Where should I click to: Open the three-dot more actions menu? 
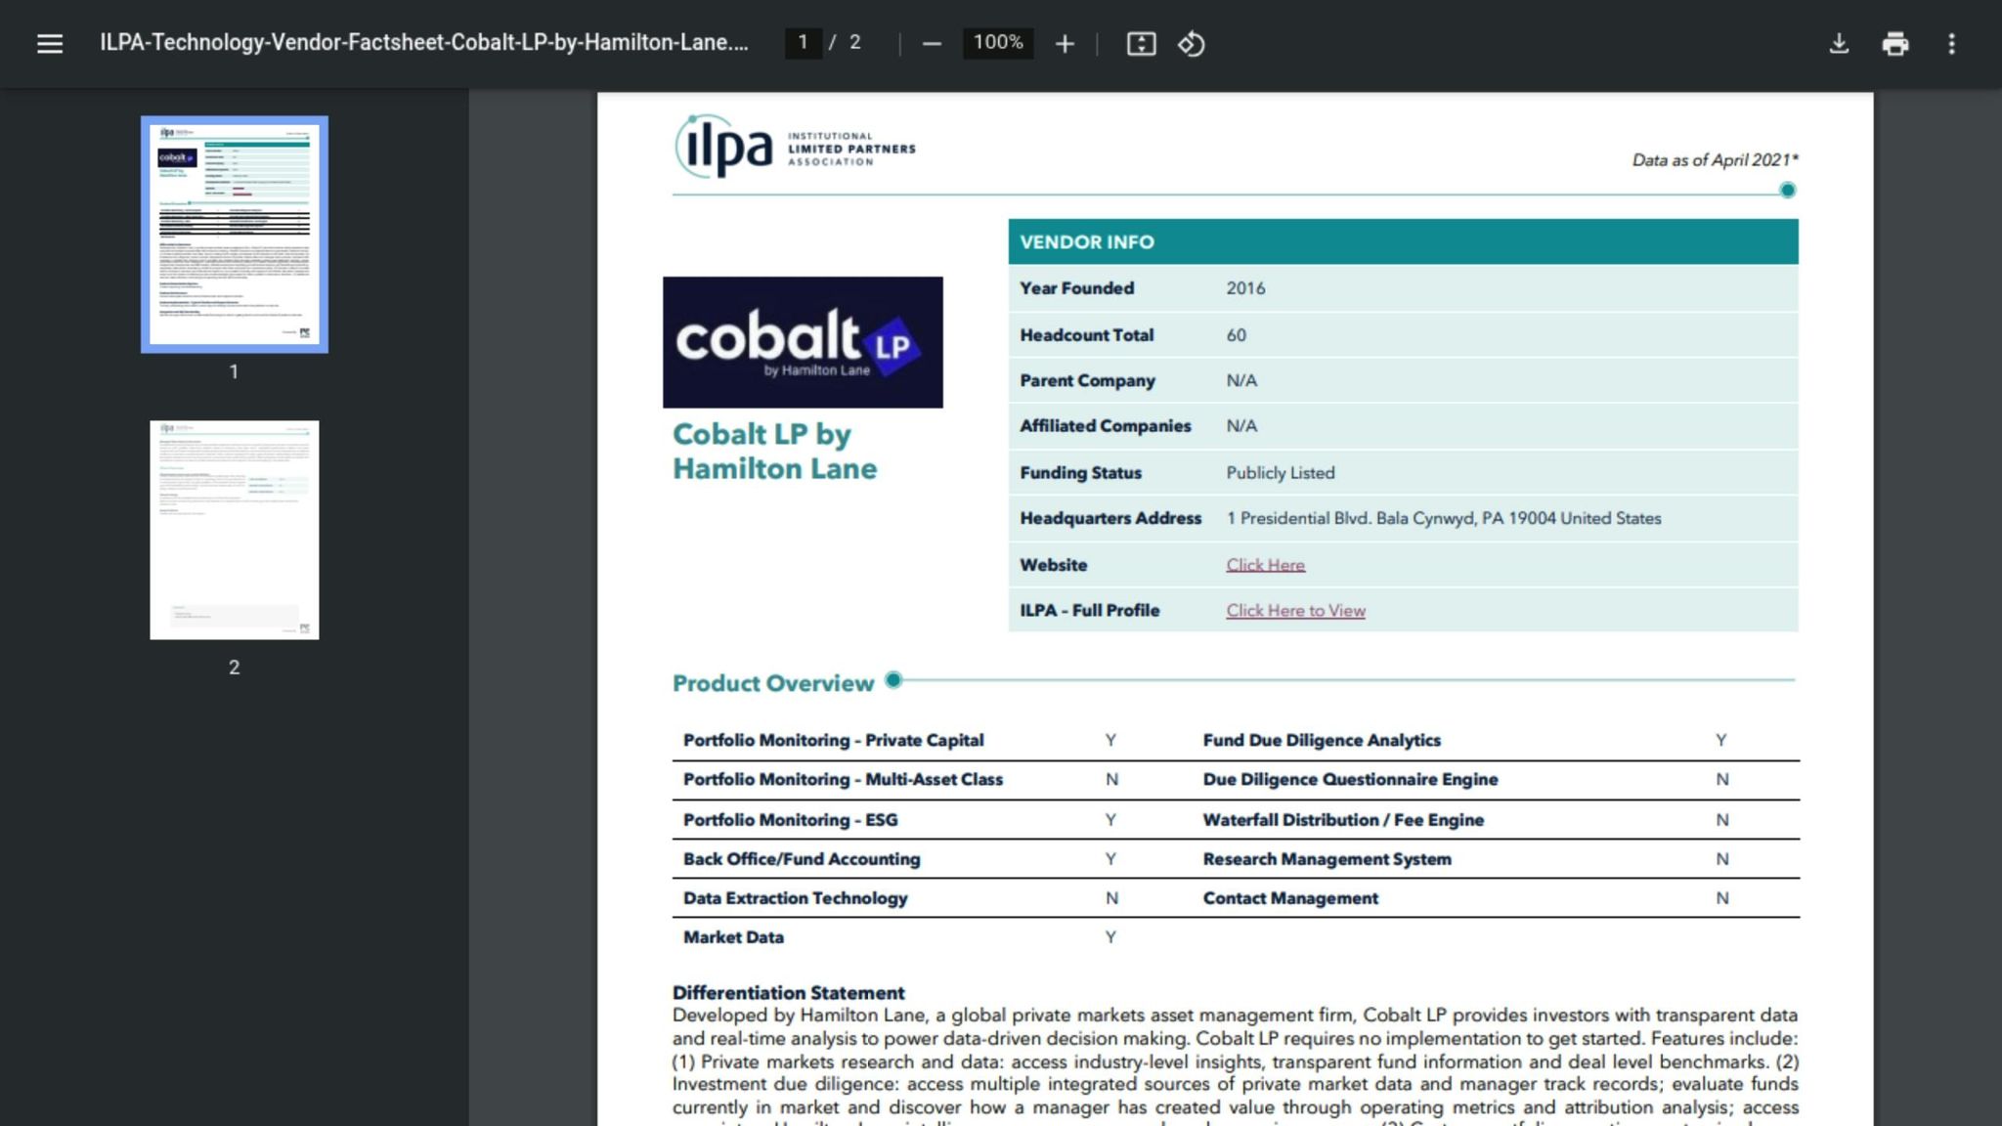(x=1951, y=43)
